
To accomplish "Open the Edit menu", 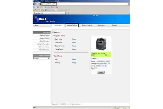I will coord(38,7).
